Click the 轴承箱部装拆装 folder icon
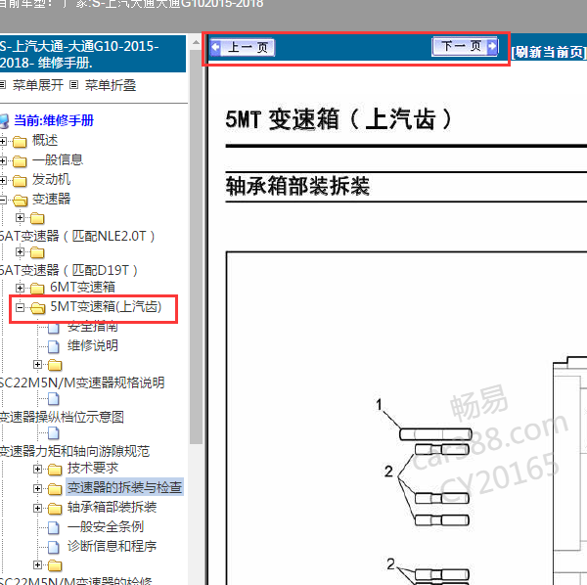Viewport: 587px width, 585px height. coord(55,509)
